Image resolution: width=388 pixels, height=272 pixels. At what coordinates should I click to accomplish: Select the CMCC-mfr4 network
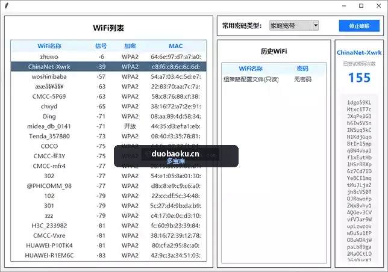tap(108, 166)
